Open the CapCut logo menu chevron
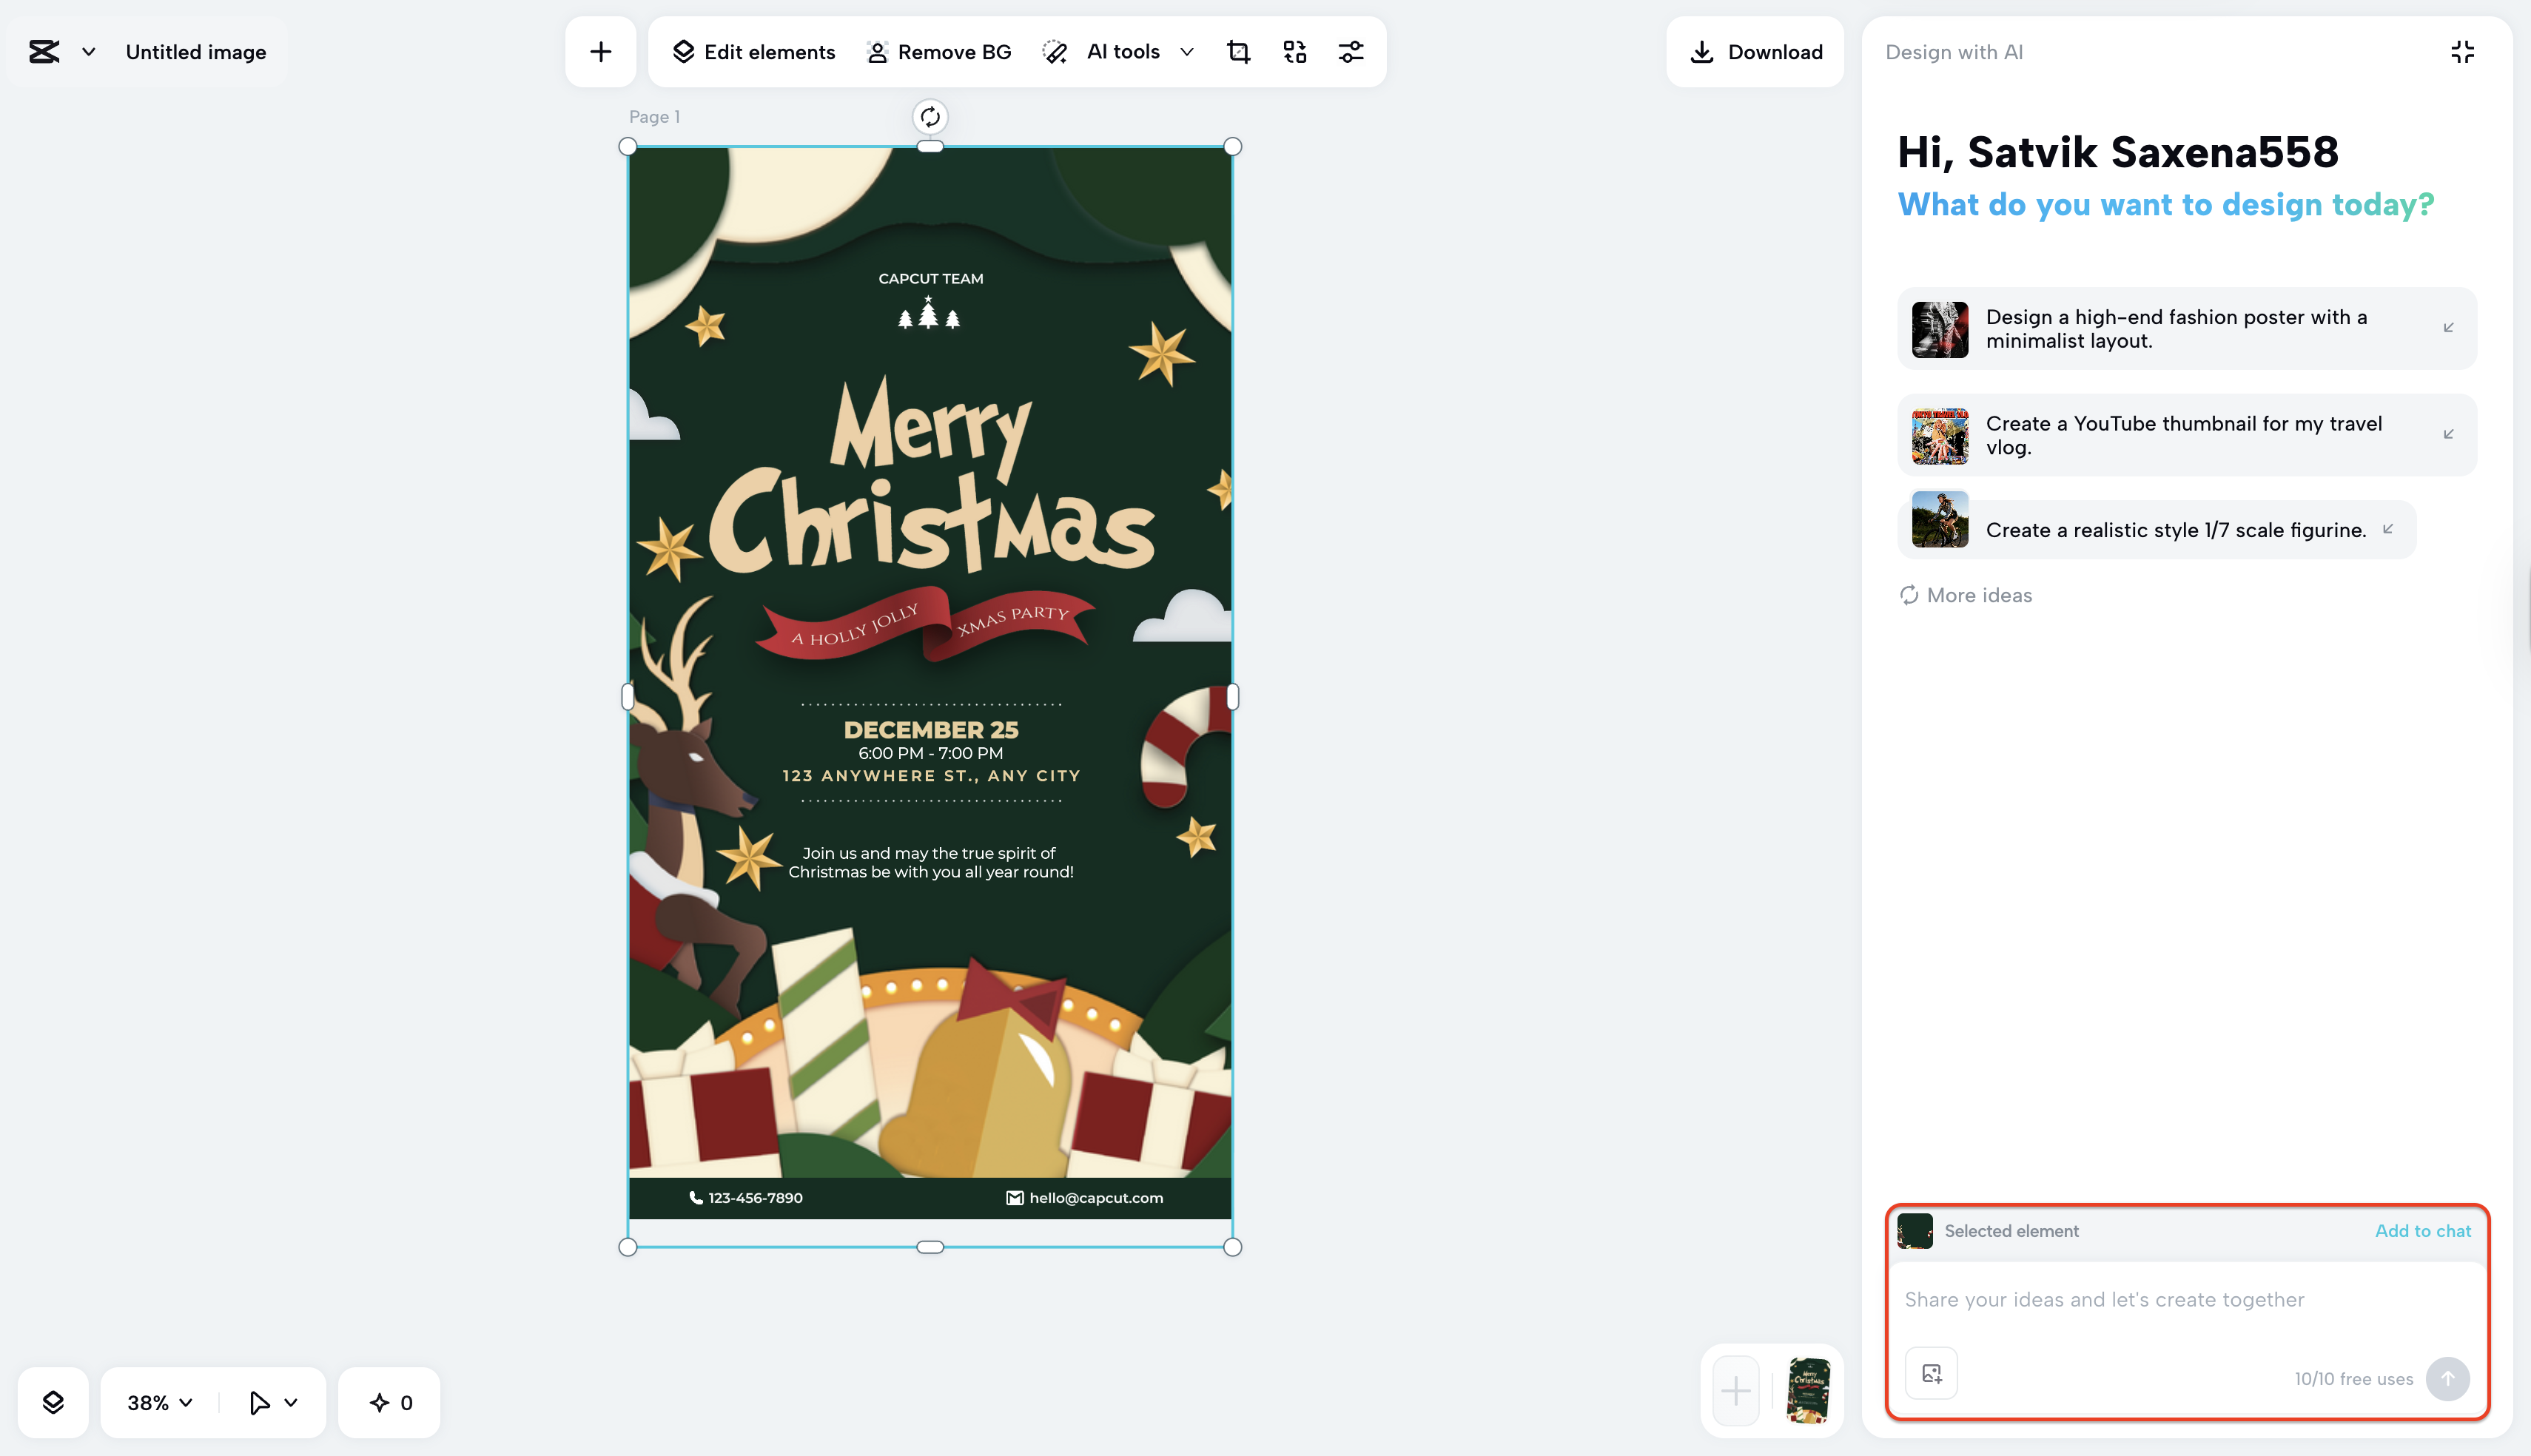Image resolution: width=2531 pixels, height=1456 pixels. (x=89, y=52)
